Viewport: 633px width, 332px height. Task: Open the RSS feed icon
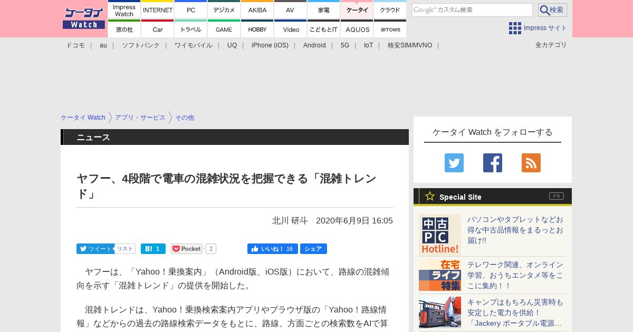pyautogui.click(x=531, y=163)
